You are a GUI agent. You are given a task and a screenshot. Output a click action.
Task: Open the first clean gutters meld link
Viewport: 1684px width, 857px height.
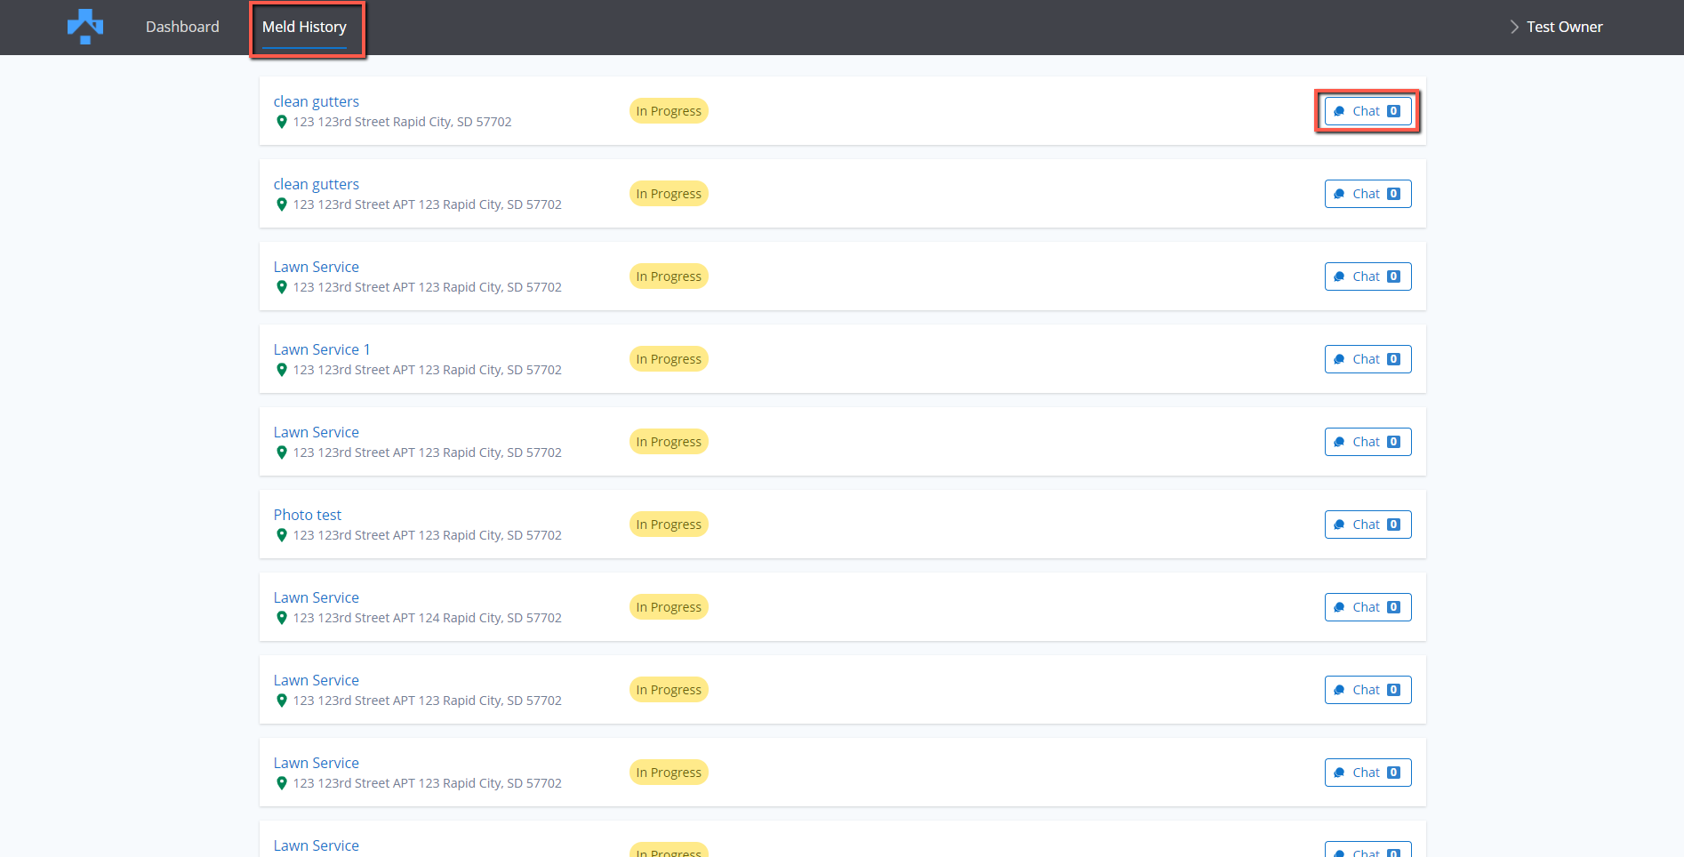pos(316,101)
